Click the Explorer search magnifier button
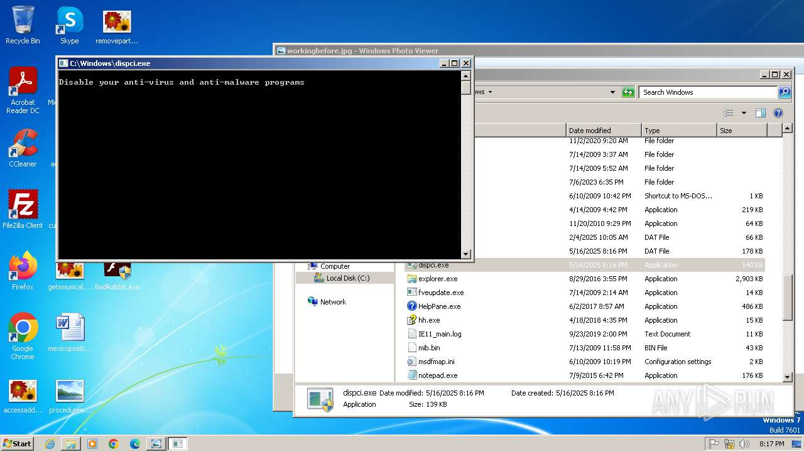 [x=785, y=92]
